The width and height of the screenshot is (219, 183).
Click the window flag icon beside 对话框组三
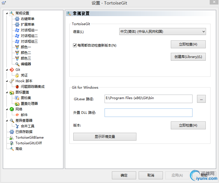tap(17, 42)
